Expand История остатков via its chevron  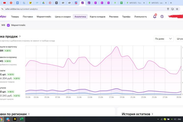(152, 114)
